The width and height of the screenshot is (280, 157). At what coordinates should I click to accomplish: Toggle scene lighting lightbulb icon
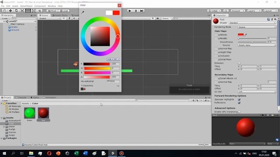70,18
